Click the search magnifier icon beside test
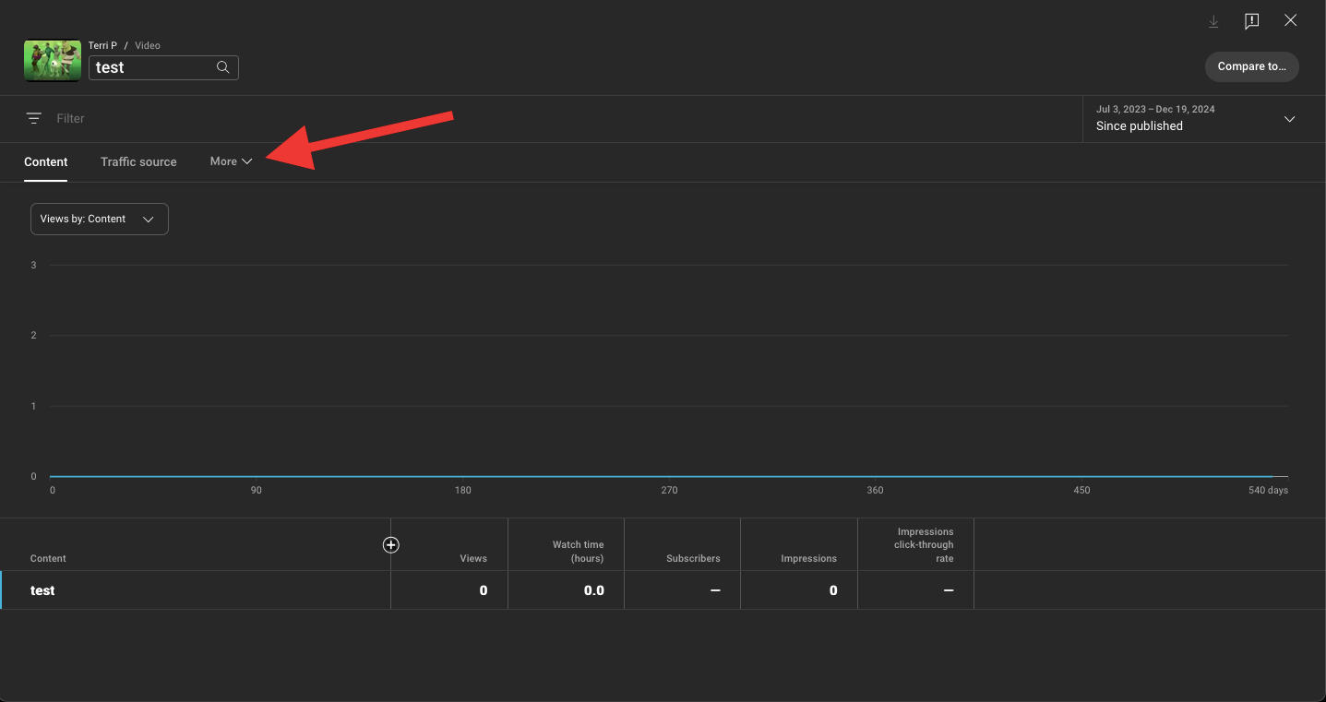The image size is (1326, 702). tap(222, 66)
